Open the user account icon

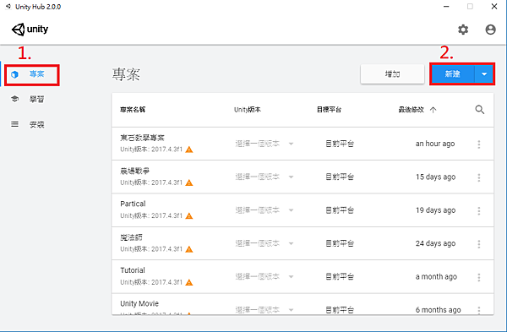[490, 30]
